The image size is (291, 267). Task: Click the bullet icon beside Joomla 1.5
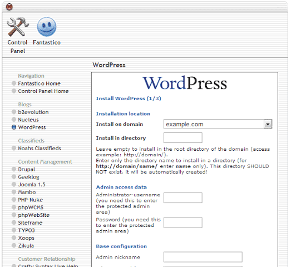coord(14,184)
